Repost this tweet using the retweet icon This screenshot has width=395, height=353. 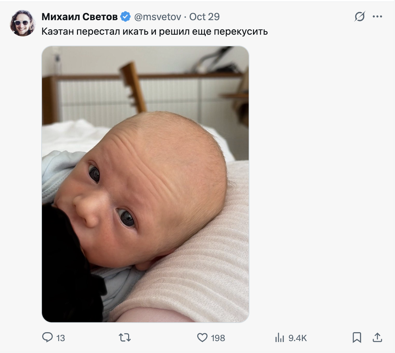(125, 337)
